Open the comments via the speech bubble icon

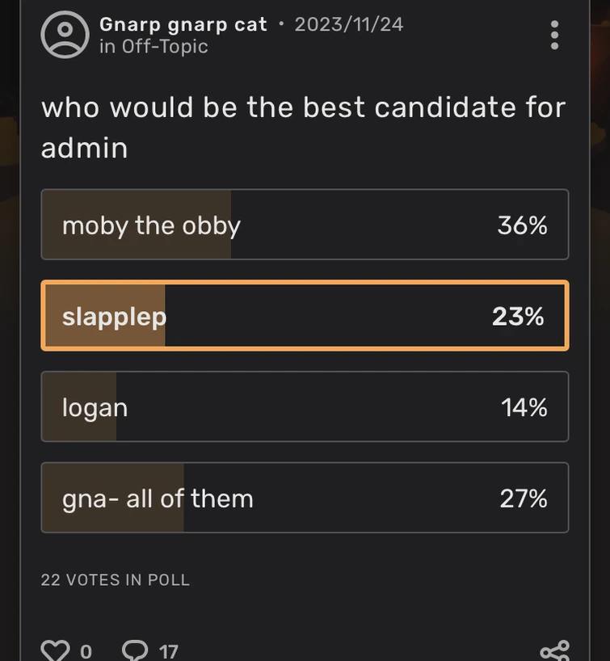click(136, 648)
